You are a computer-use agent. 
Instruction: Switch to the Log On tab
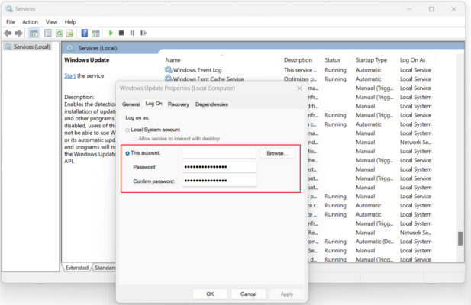pyautogui.click(x=153, y=104)
